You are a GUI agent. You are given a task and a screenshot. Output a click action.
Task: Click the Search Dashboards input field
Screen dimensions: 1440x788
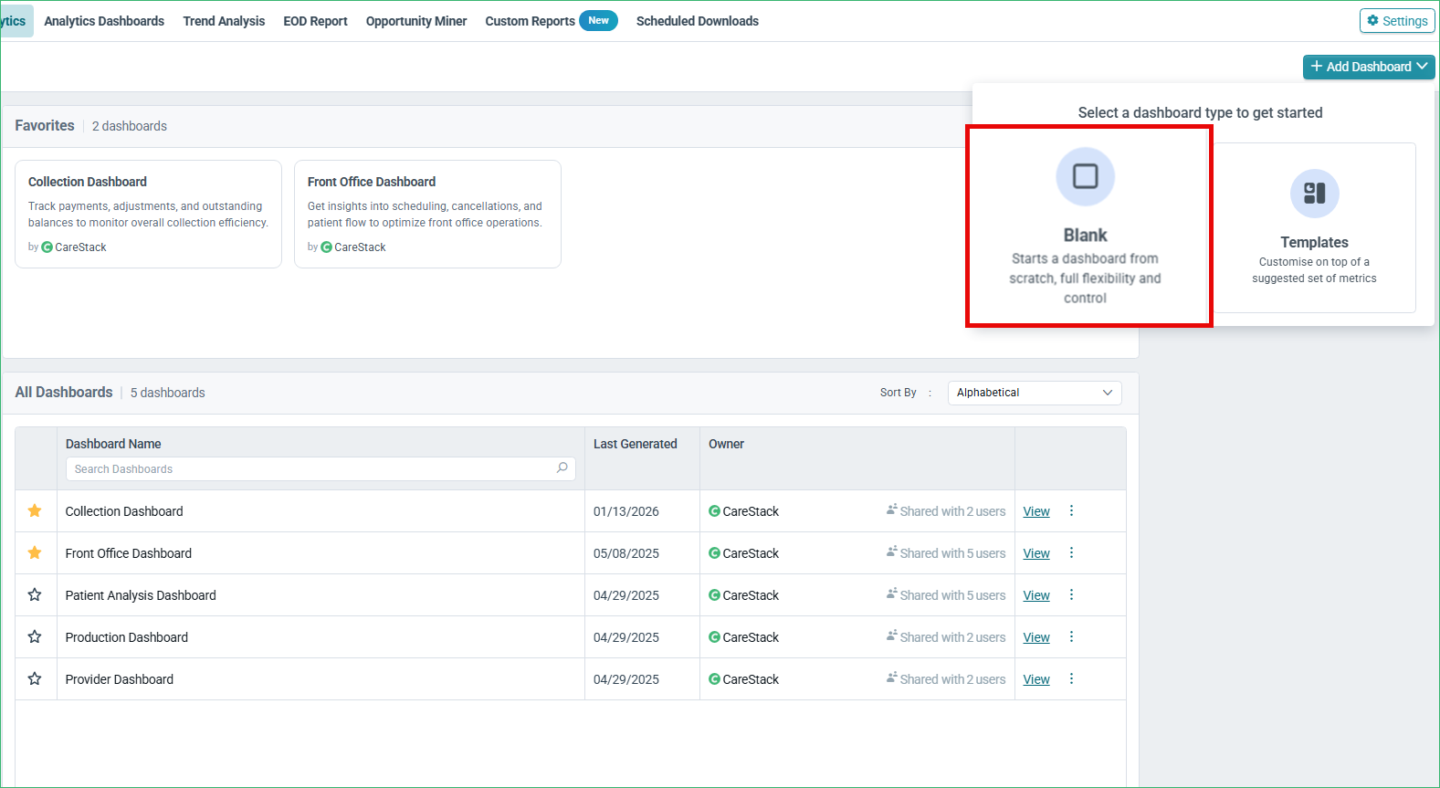pyautogui.click(x=321, y=468)
